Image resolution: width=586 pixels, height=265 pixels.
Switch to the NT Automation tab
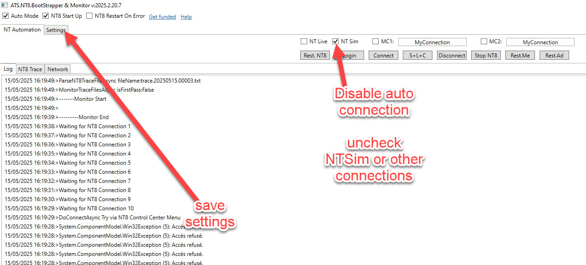[22, 30]
